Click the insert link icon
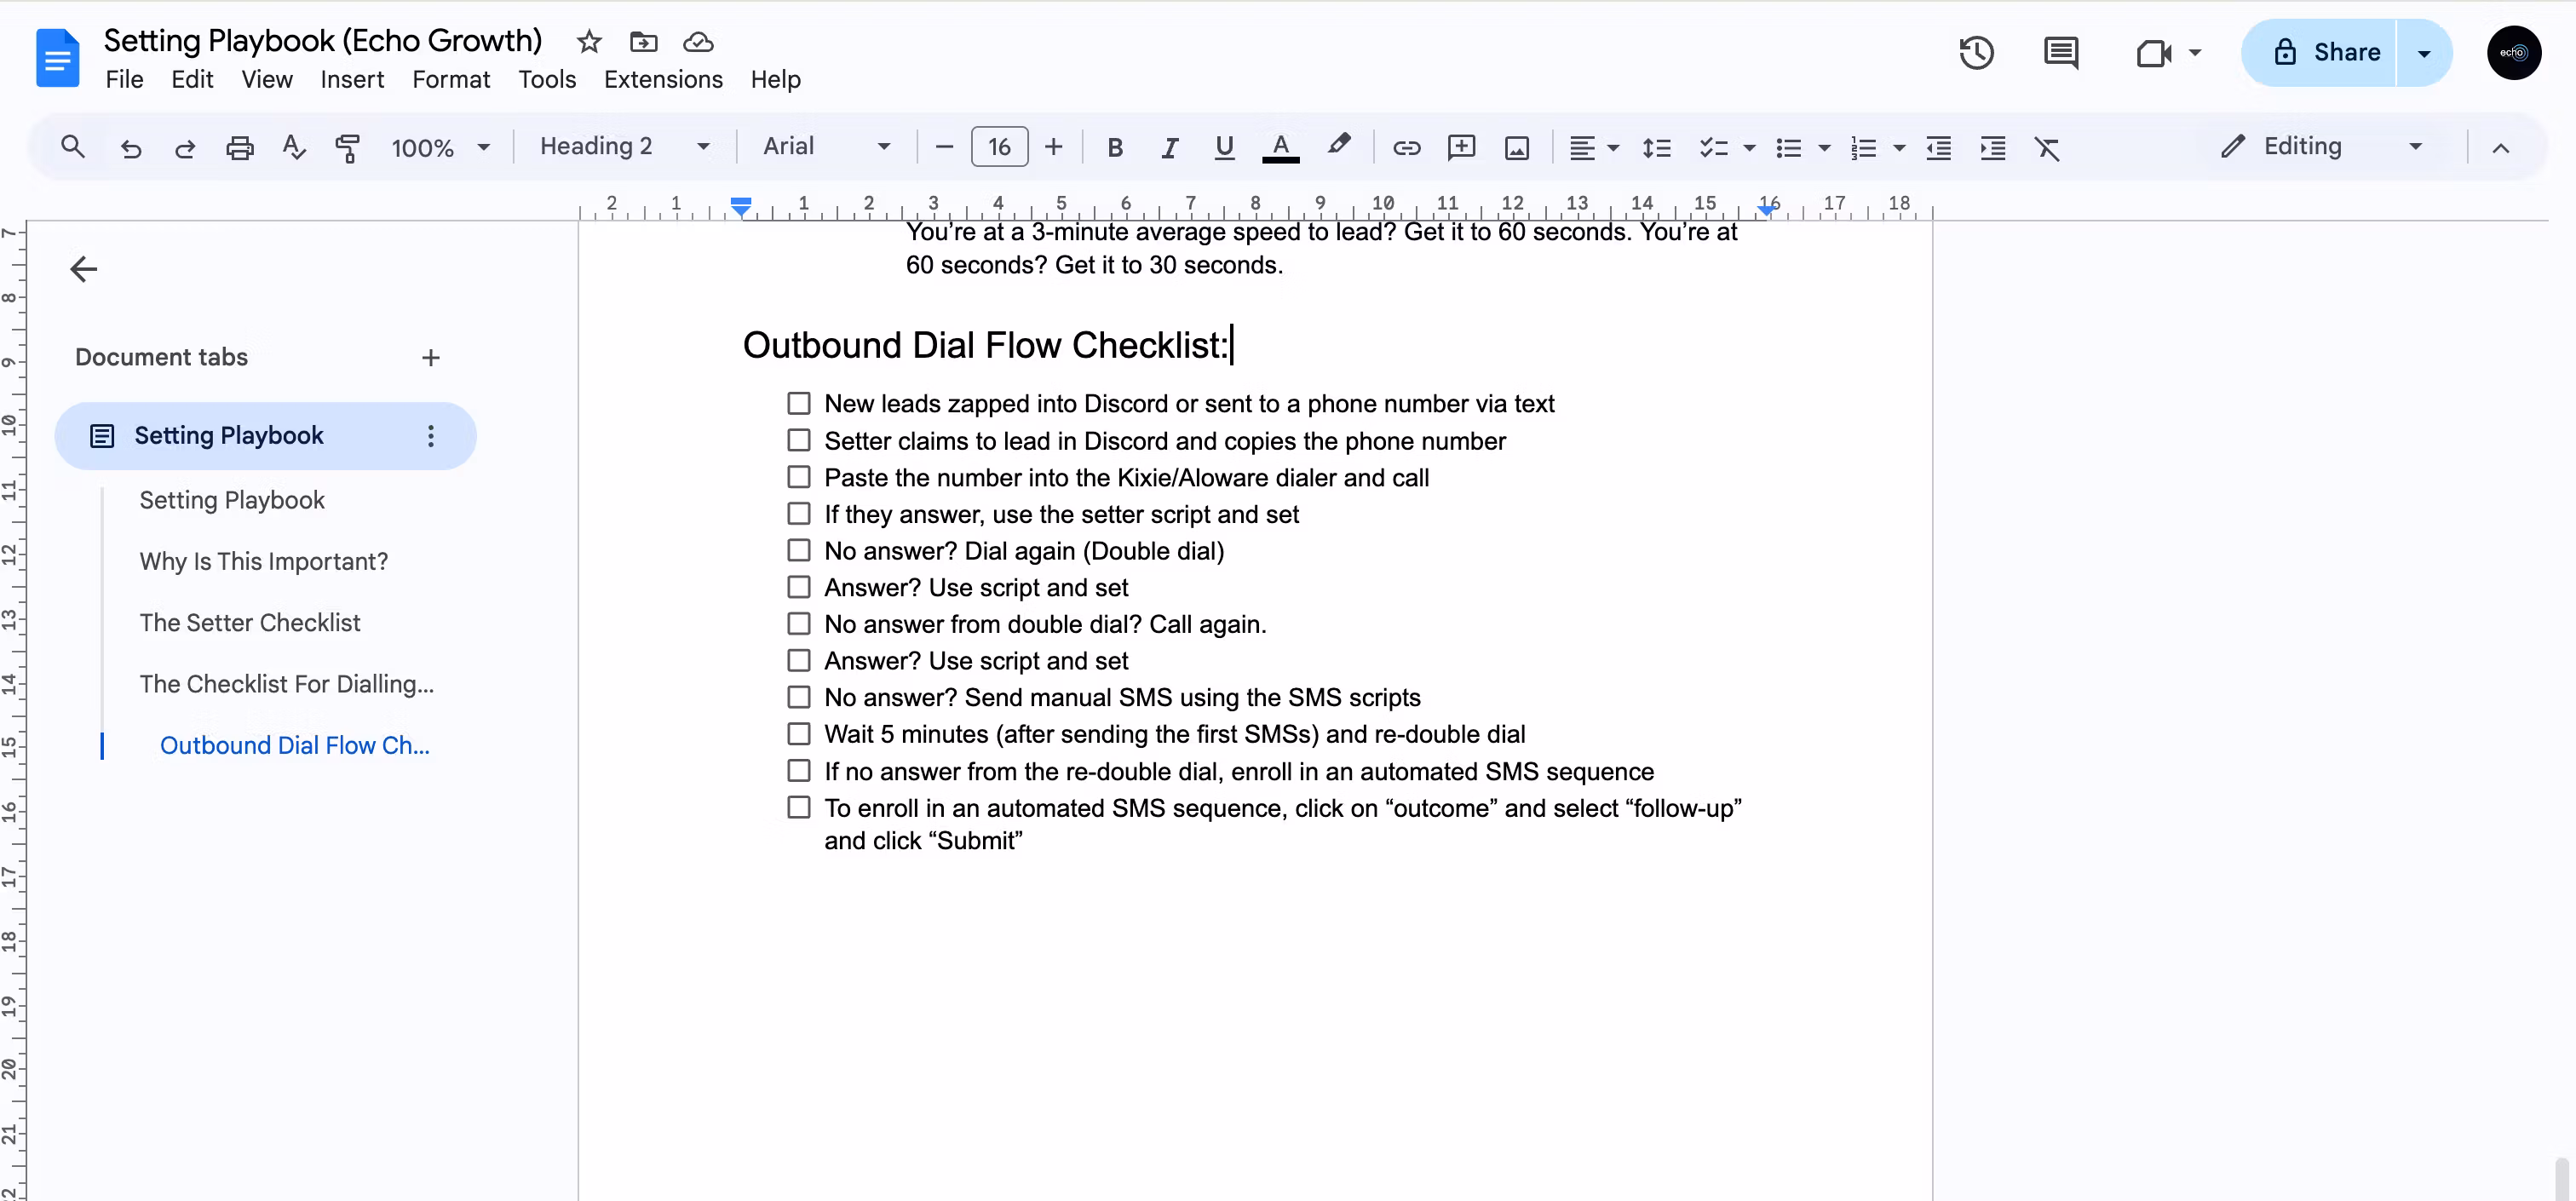The height and width of the screenshot is (1201, 2576). coord(1406,148)
